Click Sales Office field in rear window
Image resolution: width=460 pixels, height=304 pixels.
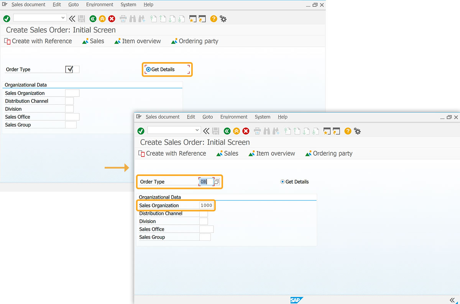click(x=72, y=117)
